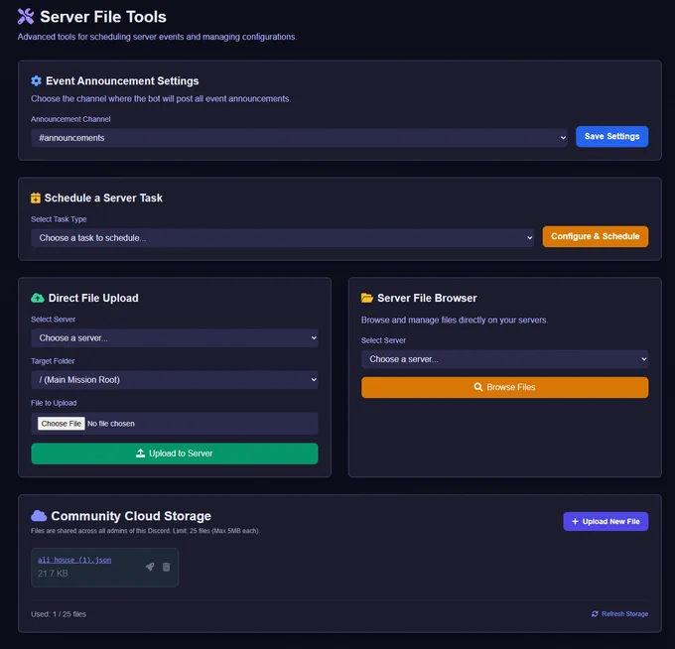Open the Target Folder dropdown
Image resolution: width=675 pixels, height=649 pixels.
[x=175, y=380]
